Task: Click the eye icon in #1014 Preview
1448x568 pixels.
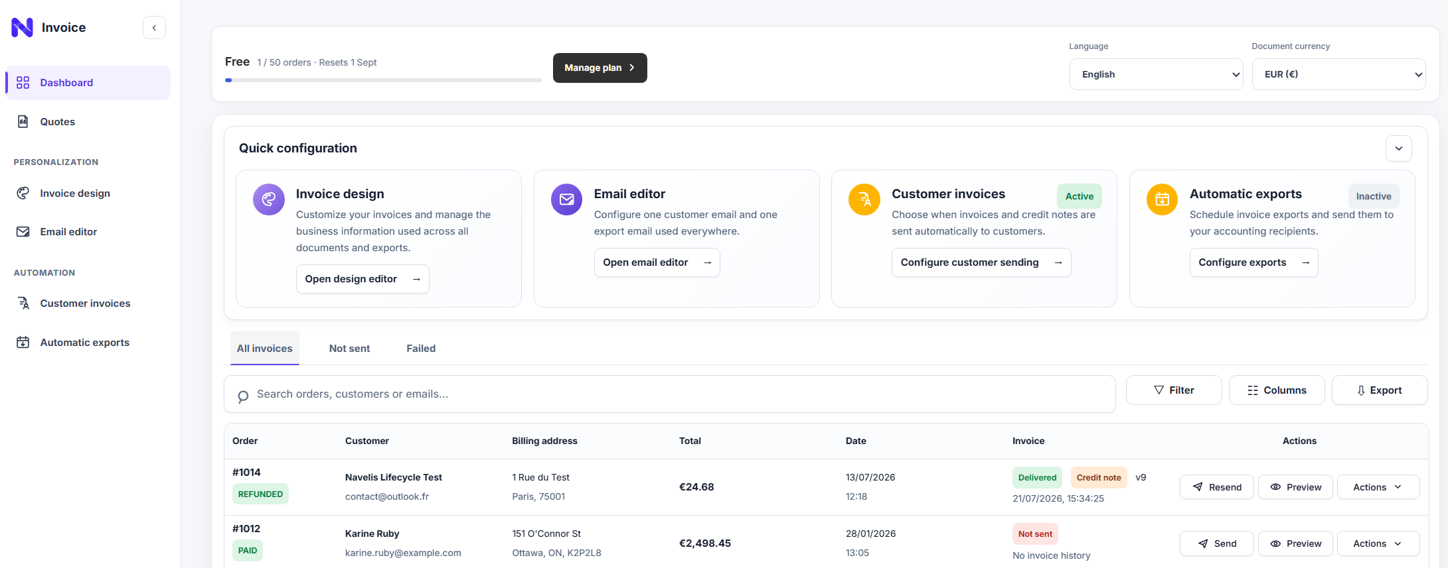Action: pos(1275,487)
